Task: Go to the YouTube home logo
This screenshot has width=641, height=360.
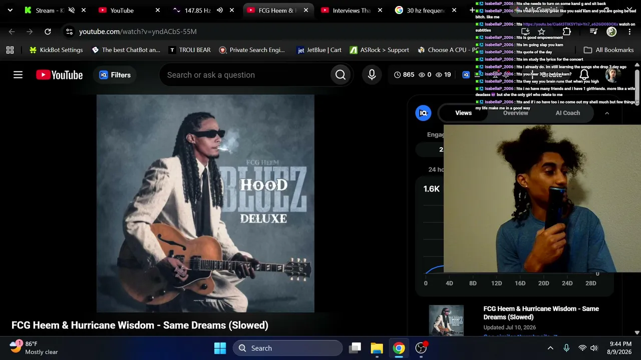Action: click(x=59, y=75)
